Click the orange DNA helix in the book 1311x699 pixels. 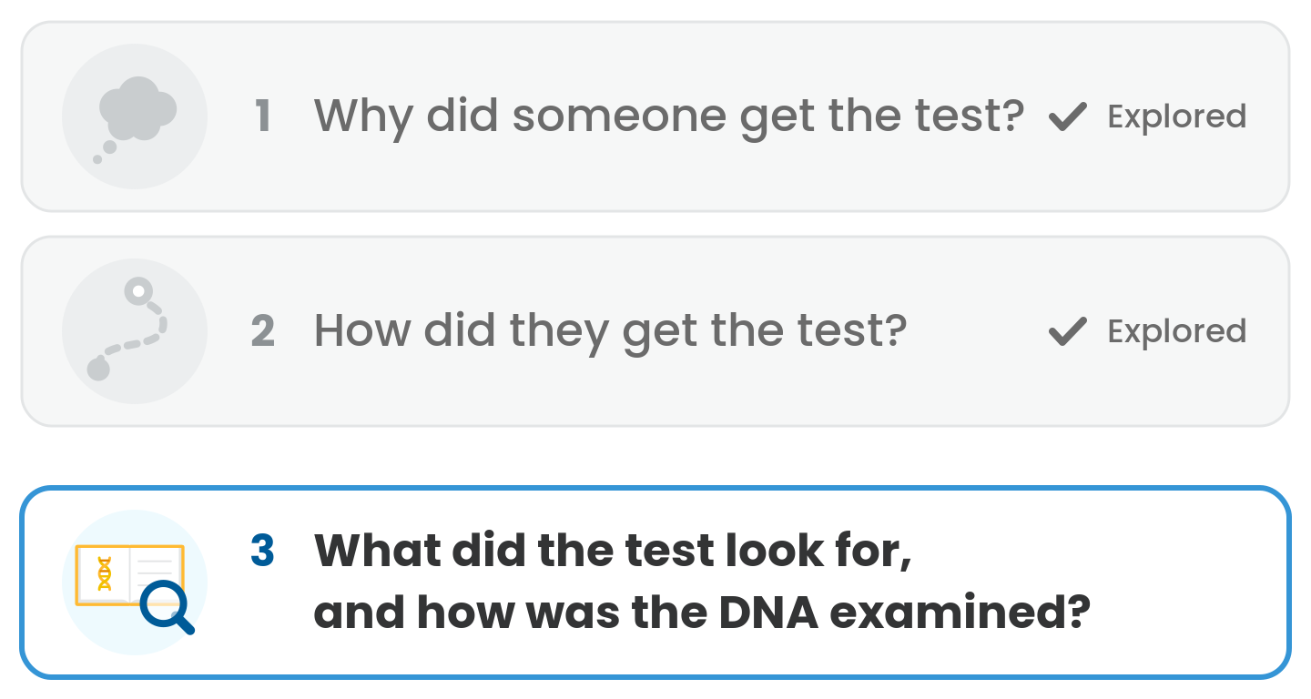[106, 573]
